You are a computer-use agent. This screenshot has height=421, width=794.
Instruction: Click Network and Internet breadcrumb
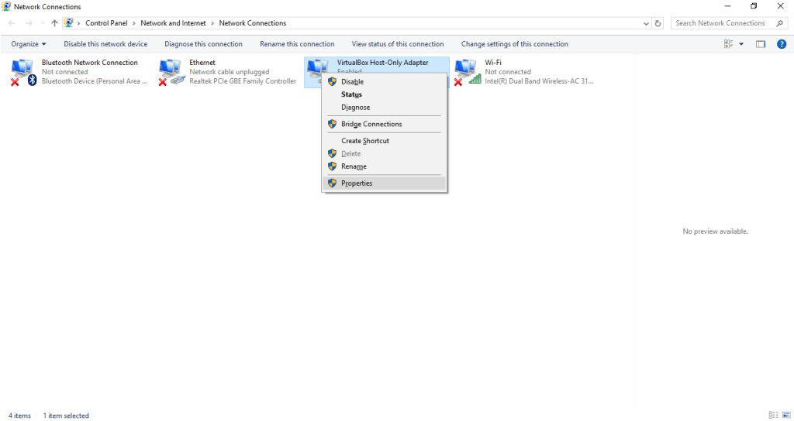click(x=173, y=23)
